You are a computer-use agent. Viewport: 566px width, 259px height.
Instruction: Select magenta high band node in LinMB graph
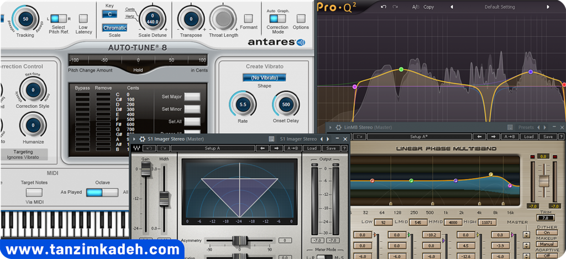point(510,185)
